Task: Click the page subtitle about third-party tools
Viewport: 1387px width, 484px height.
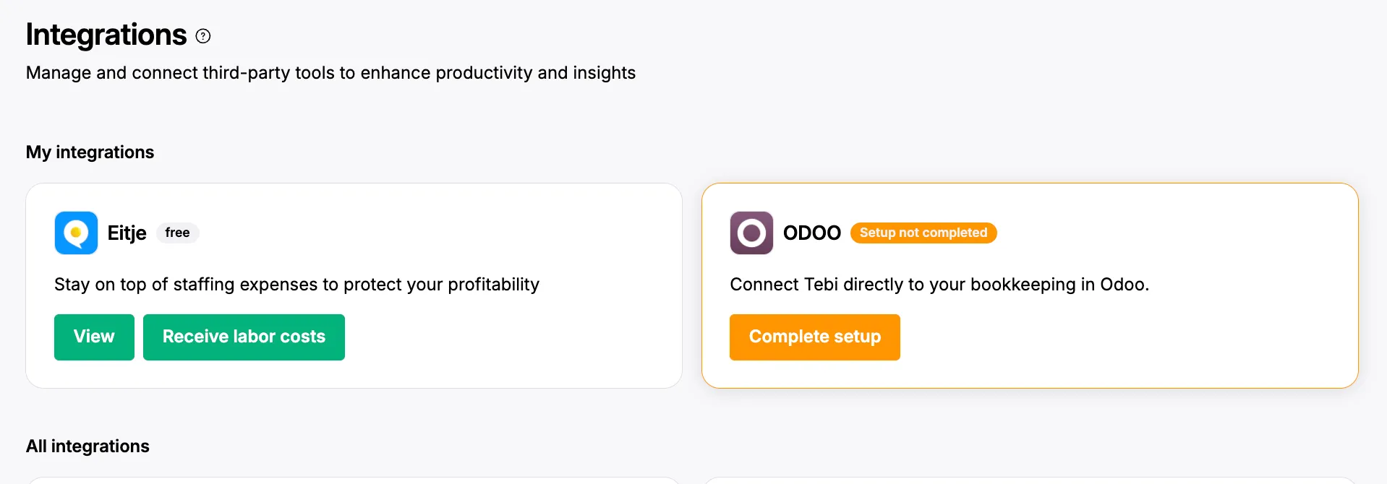Action: tap(330, 73)
